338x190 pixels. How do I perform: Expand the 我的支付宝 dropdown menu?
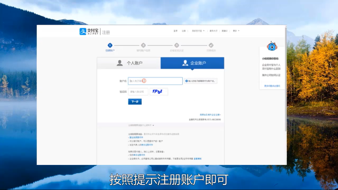tap(198, 31)
